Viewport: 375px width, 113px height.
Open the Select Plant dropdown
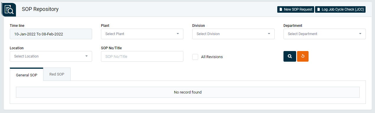(x=142, y=34)
